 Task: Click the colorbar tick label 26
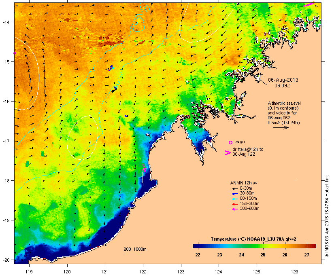285,255
